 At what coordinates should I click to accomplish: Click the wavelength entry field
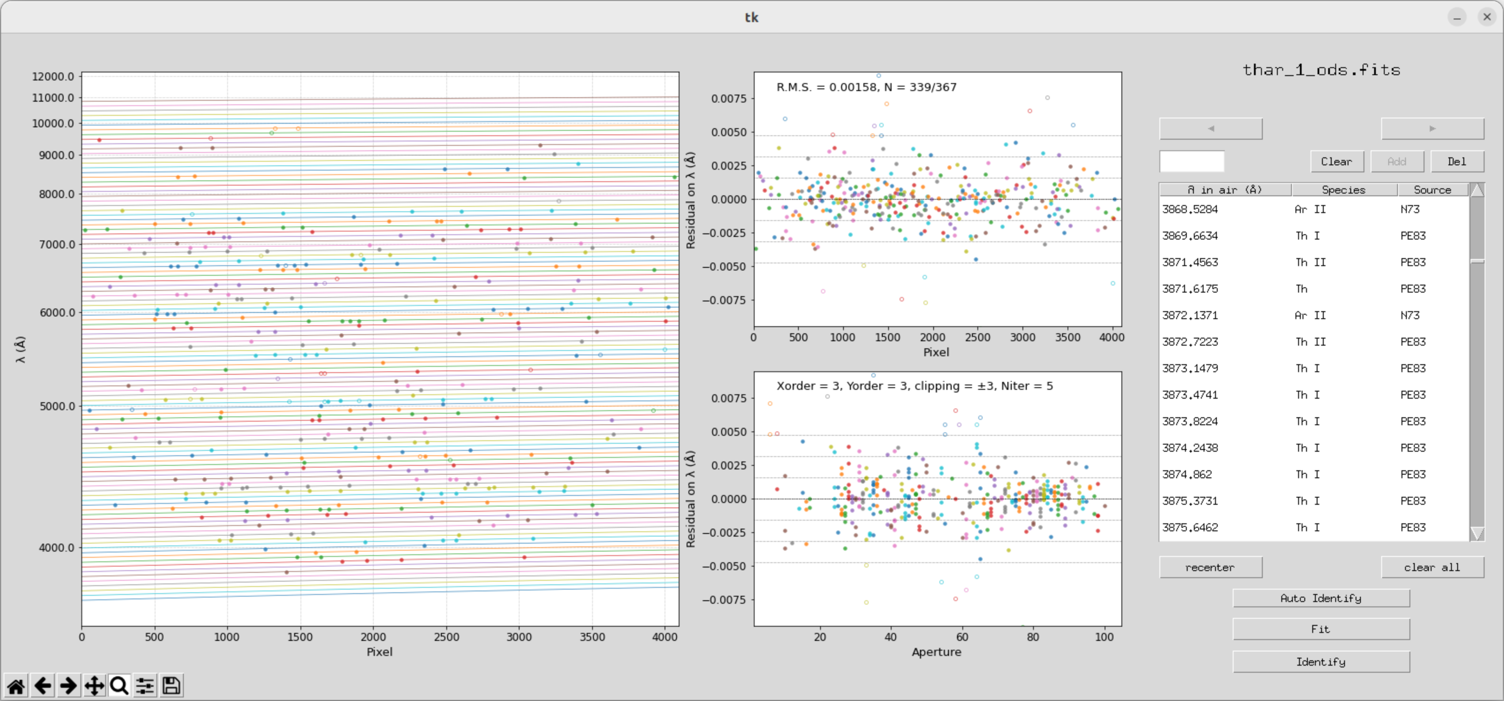(1191, 161)
